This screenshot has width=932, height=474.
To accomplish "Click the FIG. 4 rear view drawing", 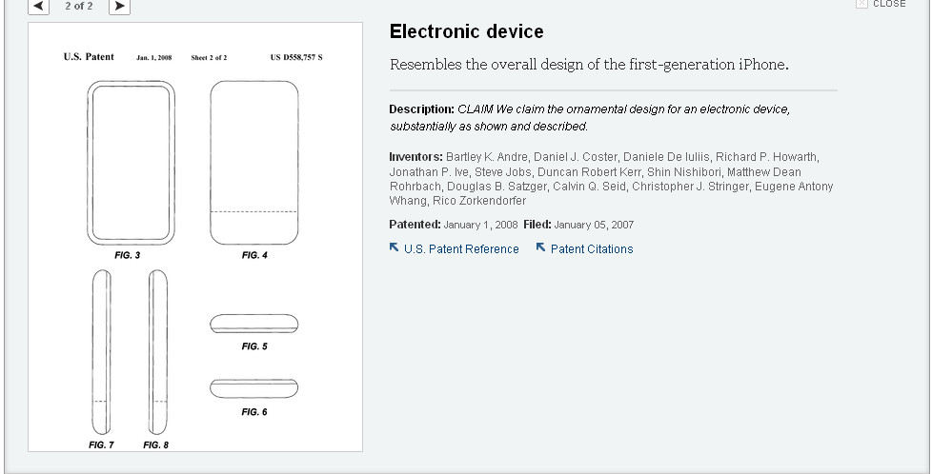I will pyautogui.click(x=254, y=162).
